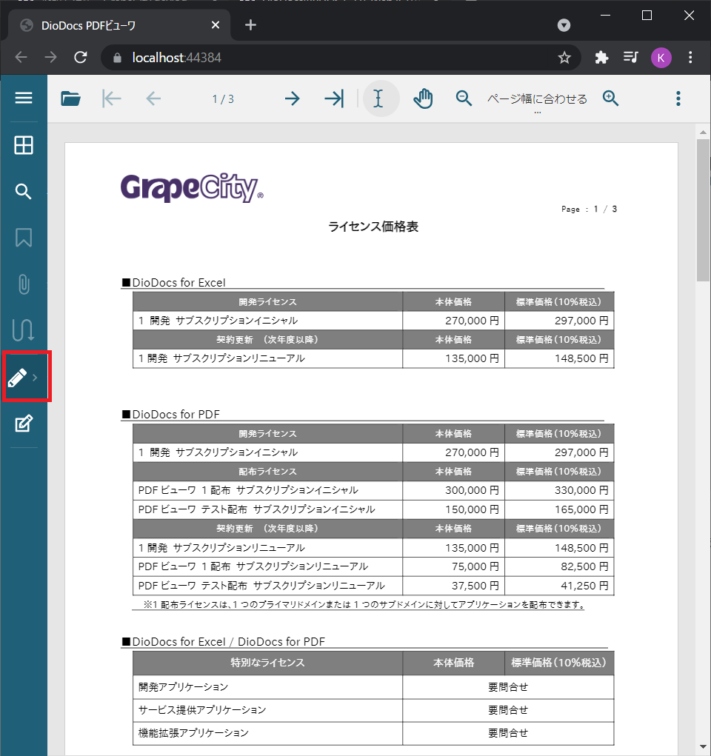Image resolution: width=711 pixels, height=756 pixels.
Task: Go to the next page
Action: click(x=293, y=98)
